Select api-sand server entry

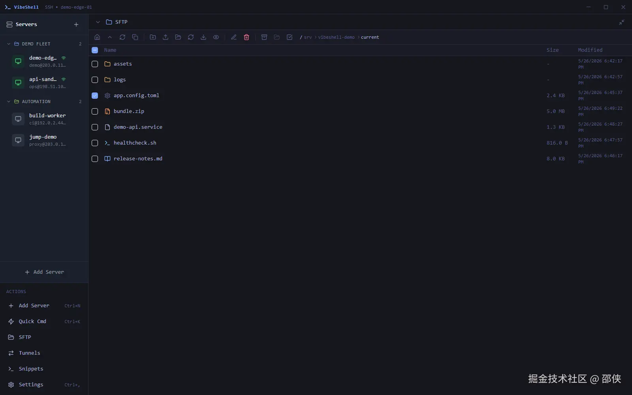[x=44, y=83]
